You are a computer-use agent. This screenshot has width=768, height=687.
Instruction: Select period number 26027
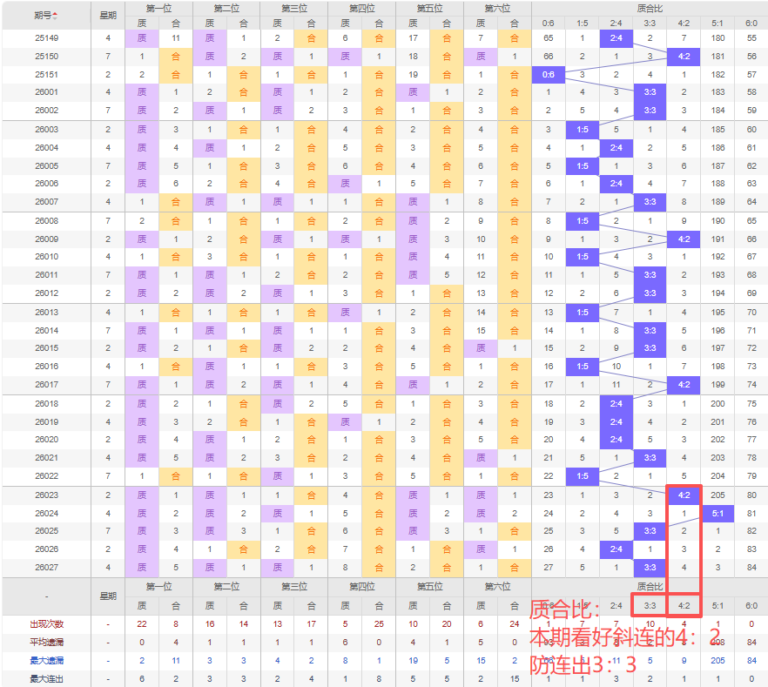[46, 568]
